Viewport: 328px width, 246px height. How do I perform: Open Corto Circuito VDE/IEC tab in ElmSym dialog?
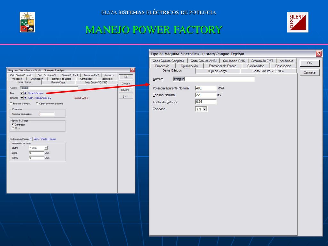coord(96,83)
